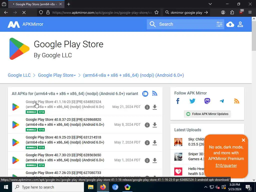The height and width of the screenshot is (192, 256).
Task: Select the Google Play Store browser tab
Action: point(36,4)
